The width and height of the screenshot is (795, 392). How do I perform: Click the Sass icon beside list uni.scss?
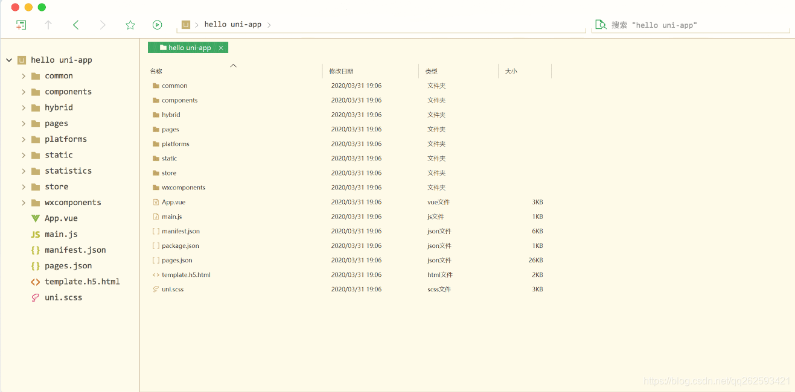point(156,289)
